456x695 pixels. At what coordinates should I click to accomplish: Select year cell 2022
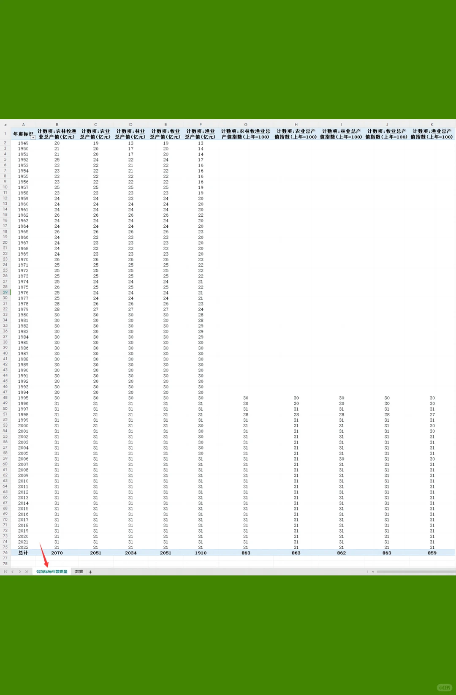click(x=23, y=547)
